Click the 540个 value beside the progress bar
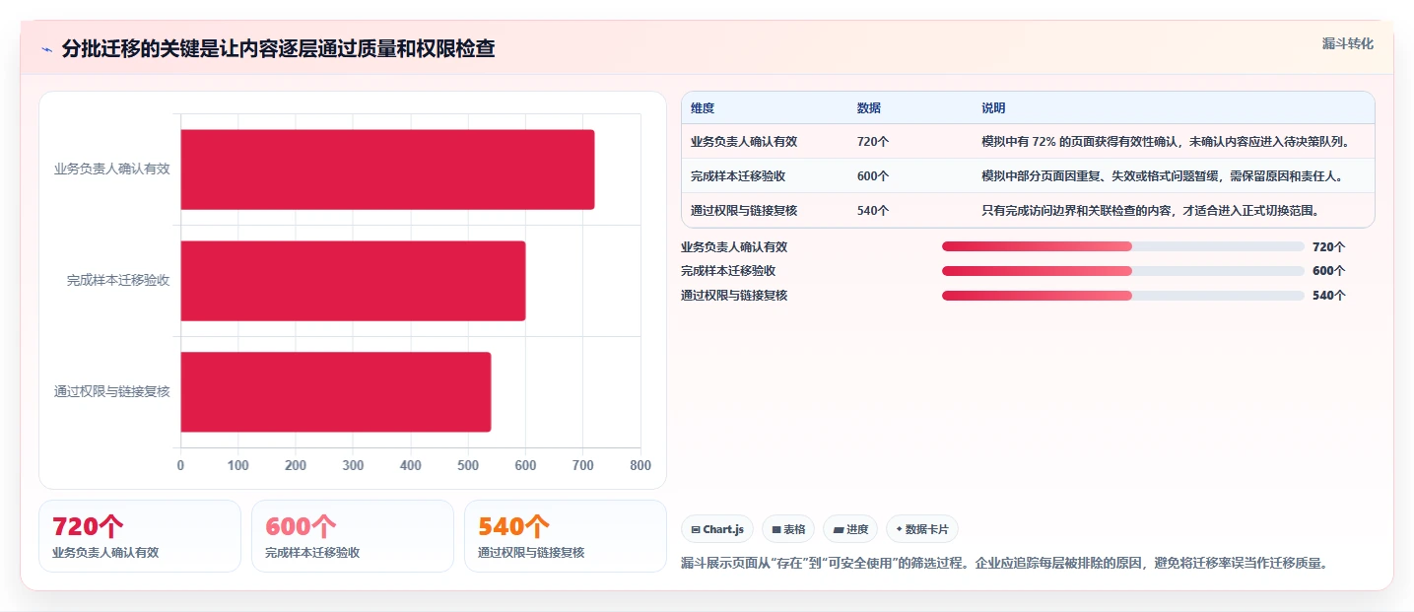 pyautogui.click(x=1328, y=296)
